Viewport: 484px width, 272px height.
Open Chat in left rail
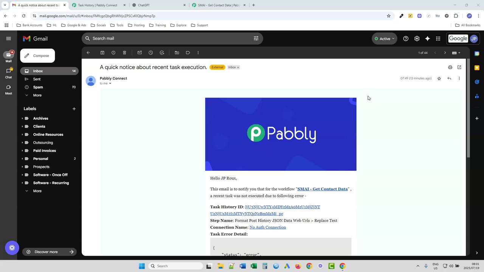(x=8, y=73)
